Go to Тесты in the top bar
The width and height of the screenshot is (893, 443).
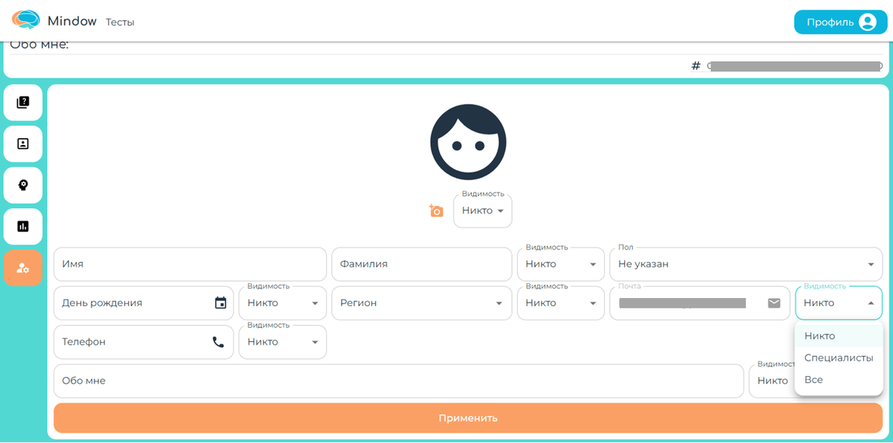coord(120,22)
